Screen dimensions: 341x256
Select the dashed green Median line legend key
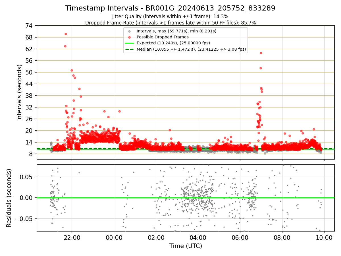(130, 49)
